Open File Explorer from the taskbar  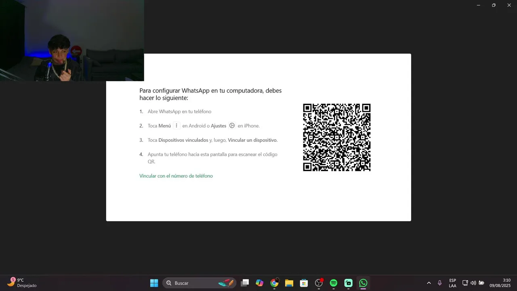[289, 283]
